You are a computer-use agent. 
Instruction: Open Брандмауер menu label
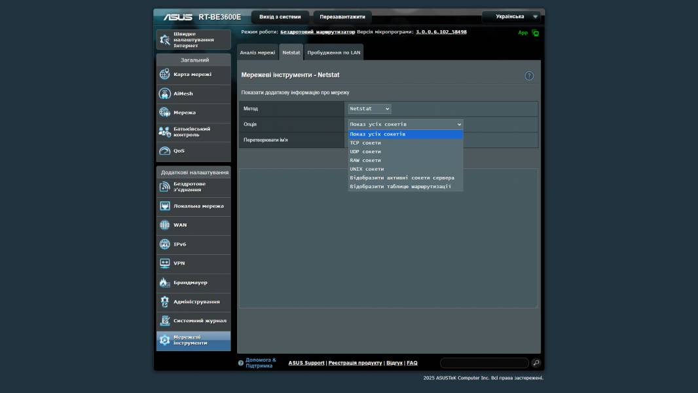(x=191, y=282)
